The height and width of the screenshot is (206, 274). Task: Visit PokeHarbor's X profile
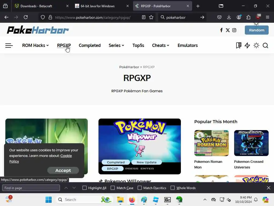tap(228, 30)
